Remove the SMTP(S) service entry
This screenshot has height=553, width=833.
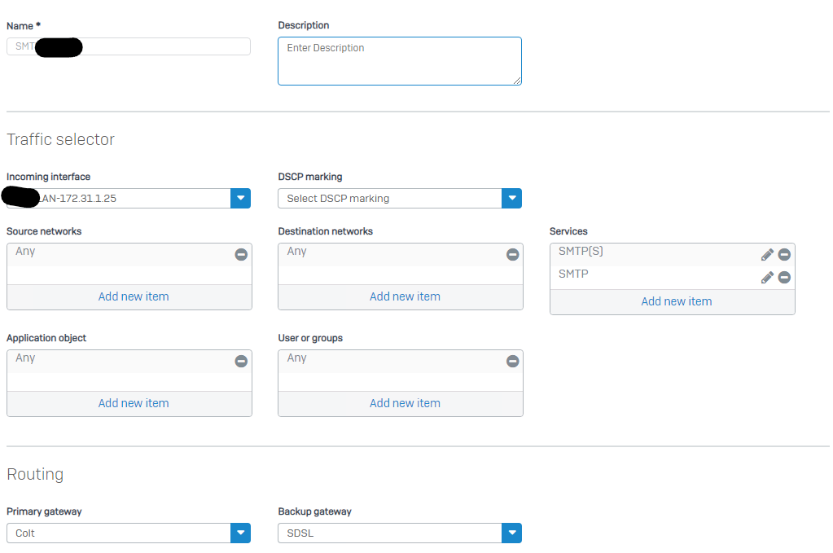[x=784, y=254]
